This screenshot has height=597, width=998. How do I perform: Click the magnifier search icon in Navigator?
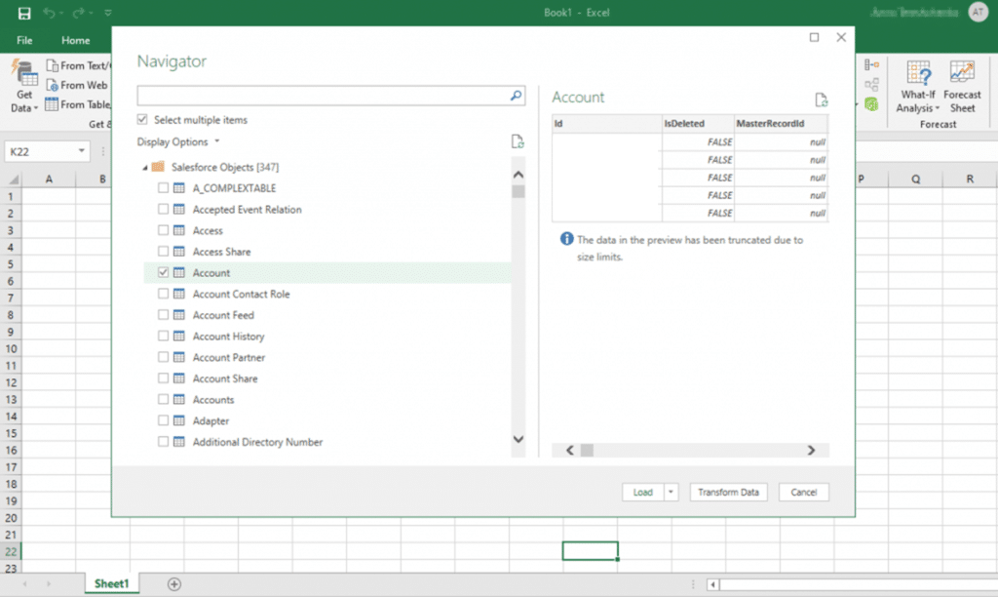coord(517,96)
